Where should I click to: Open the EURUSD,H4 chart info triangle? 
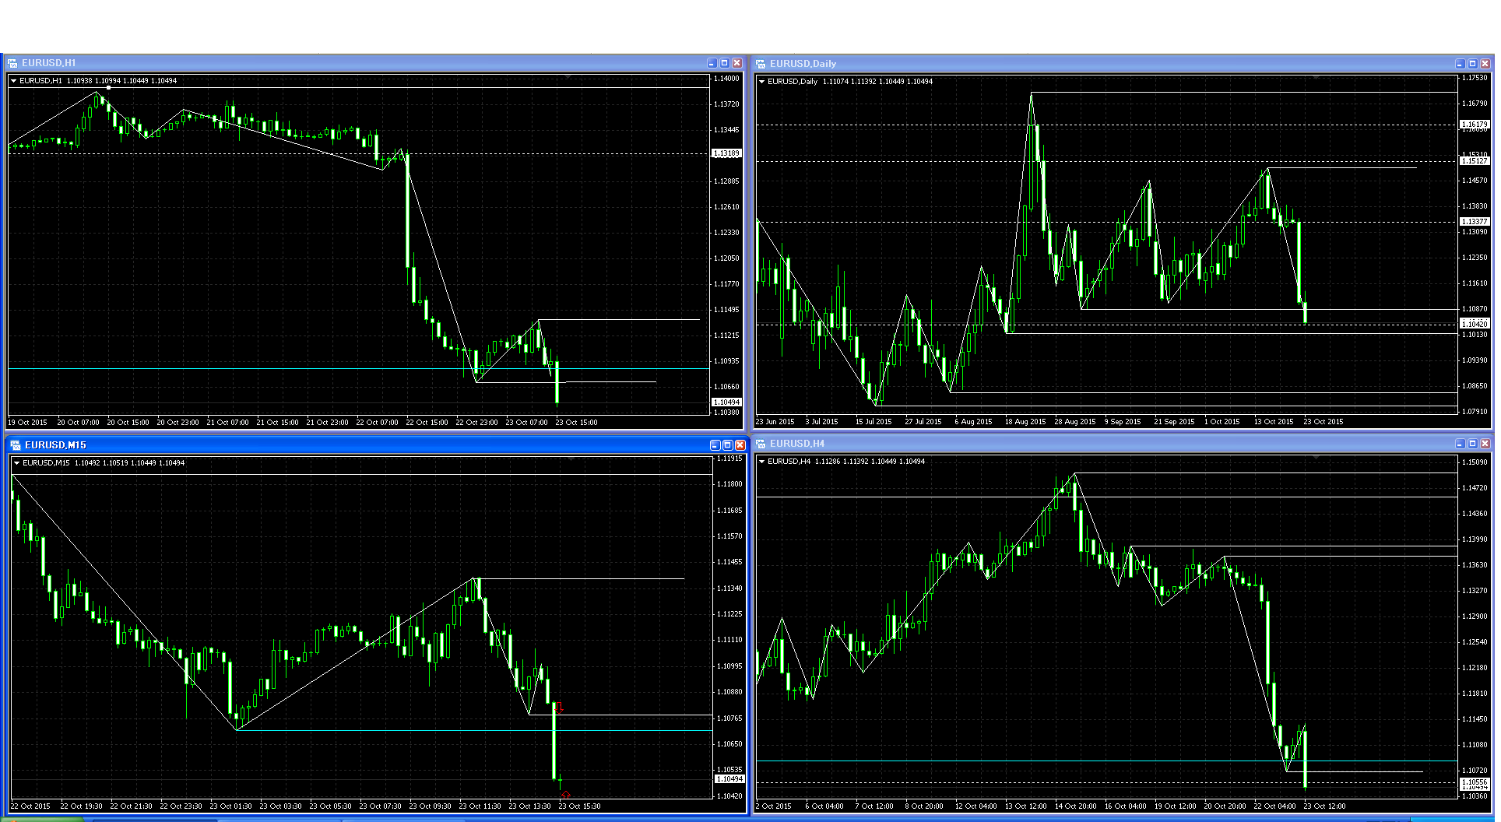761,462
